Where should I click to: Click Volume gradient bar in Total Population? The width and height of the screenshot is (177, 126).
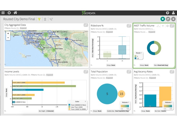pyautogui.click(x=125, y=106)
